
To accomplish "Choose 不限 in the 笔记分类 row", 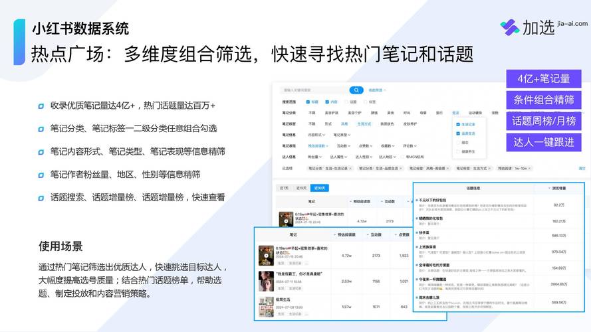I will click(312, 113).
